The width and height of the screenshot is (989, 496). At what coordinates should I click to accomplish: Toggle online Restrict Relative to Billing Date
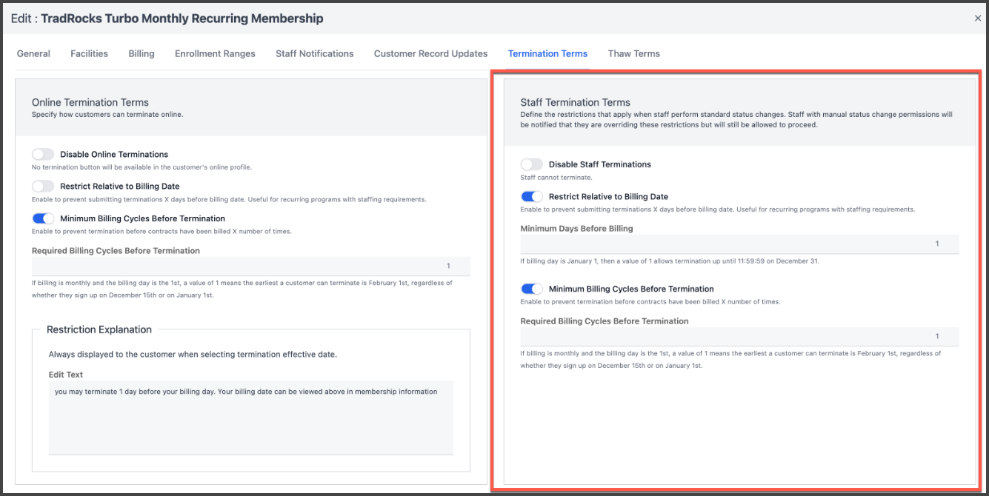[43, 186]
